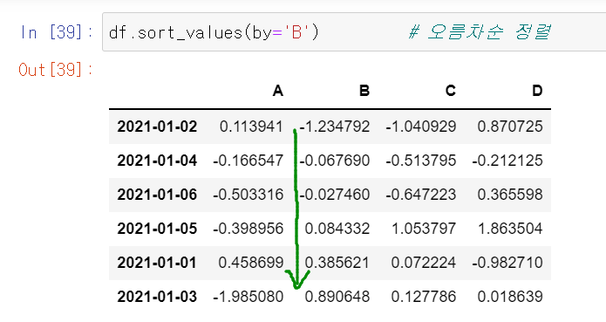Select index row 2021-01-01
The image size is (606, 322).
(157, 263)
